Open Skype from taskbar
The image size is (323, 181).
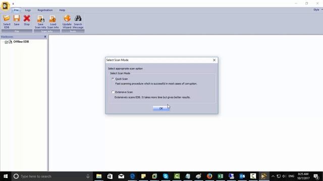(x=166, y=176)
